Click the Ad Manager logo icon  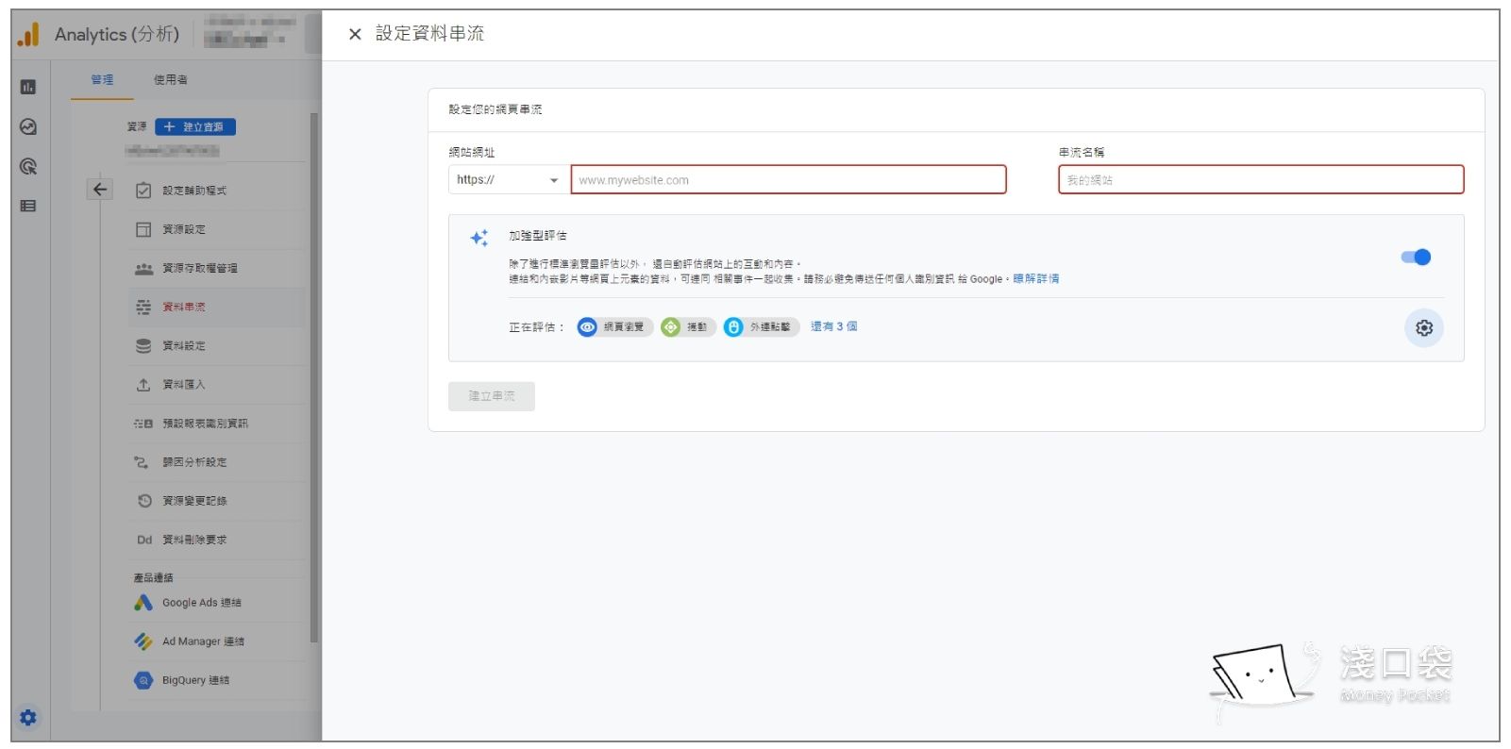coord(143,641)
